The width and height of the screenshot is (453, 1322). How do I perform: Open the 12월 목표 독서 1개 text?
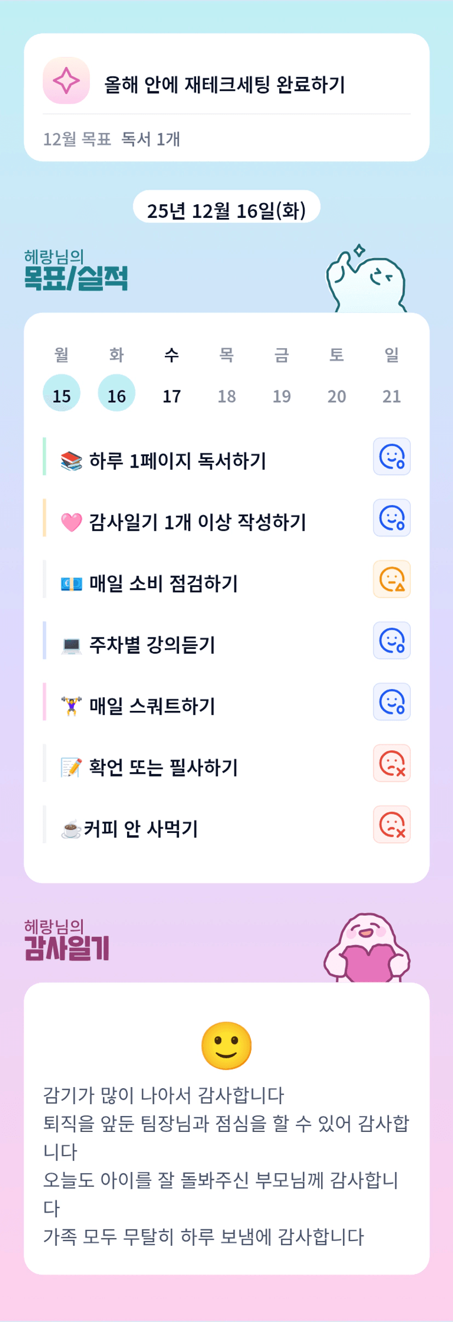pos(112,140)
